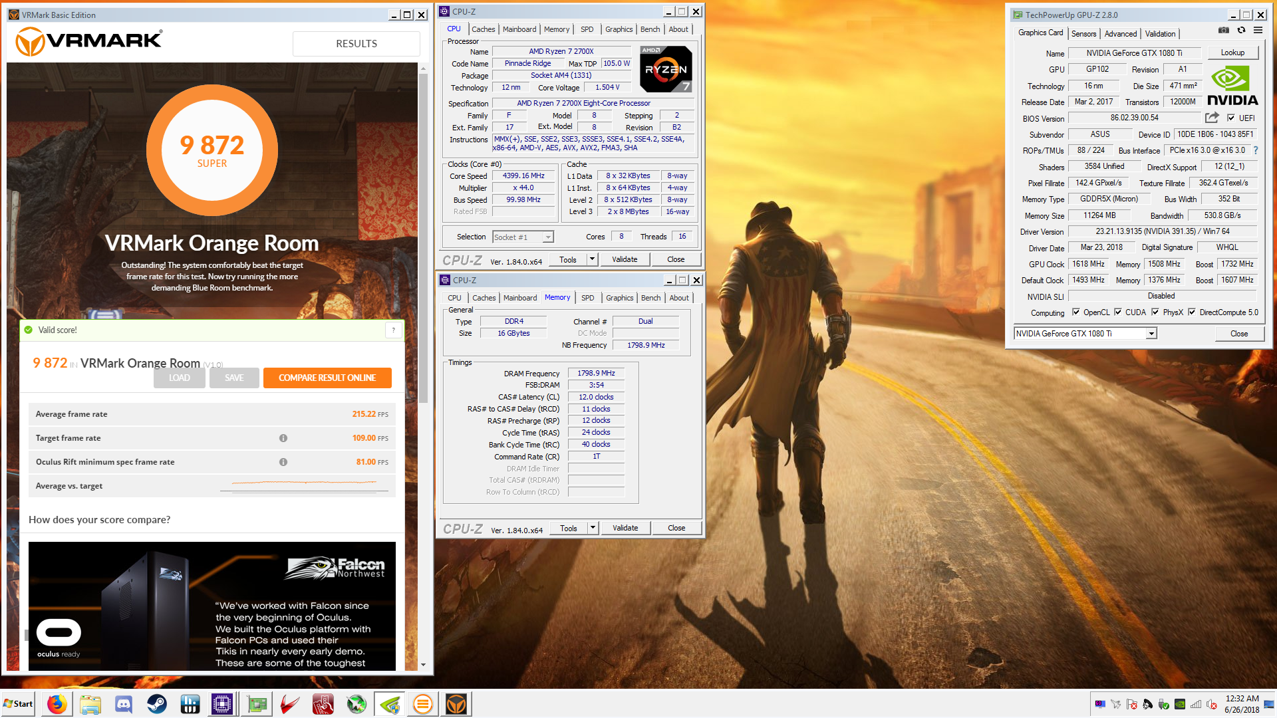This screenshot has width=1277, height=718.
Task: Toggle the UEFI checkbox in GPU-Z
Action: click(1231, 118)
